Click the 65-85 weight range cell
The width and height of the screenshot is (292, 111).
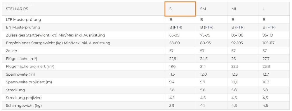coord(174,35)
